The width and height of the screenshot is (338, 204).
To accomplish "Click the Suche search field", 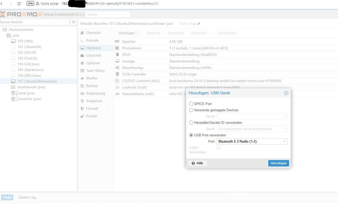I will tap(108, 15).
